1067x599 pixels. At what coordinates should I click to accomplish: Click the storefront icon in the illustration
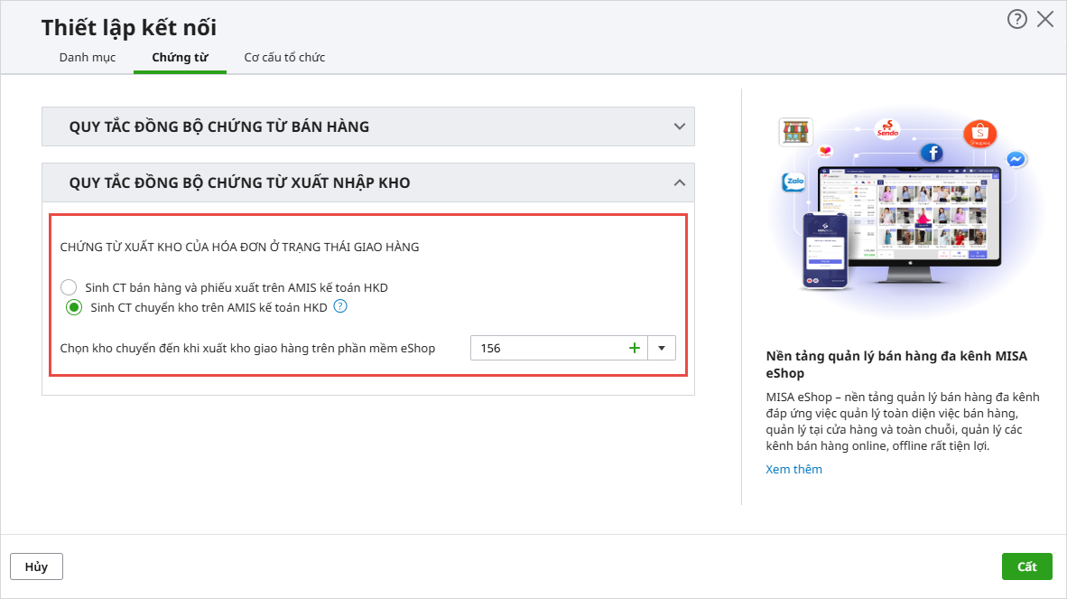[x=795, y=133]
